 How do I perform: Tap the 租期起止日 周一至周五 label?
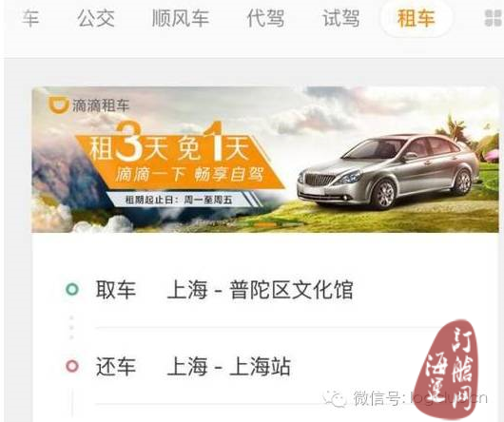click(179, 201)
